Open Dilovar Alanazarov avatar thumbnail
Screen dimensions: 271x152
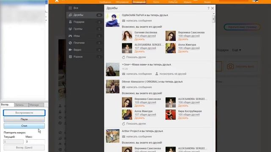click(113, 87)
